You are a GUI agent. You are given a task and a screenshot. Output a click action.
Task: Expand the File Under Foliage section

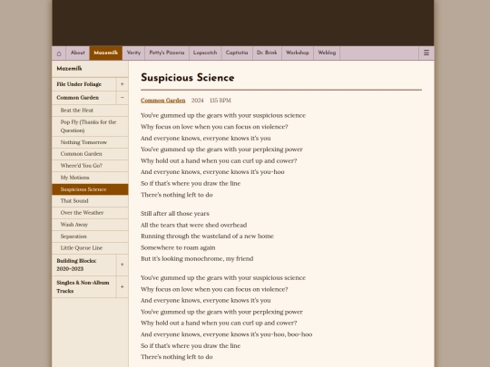click(x=122, y=84)
